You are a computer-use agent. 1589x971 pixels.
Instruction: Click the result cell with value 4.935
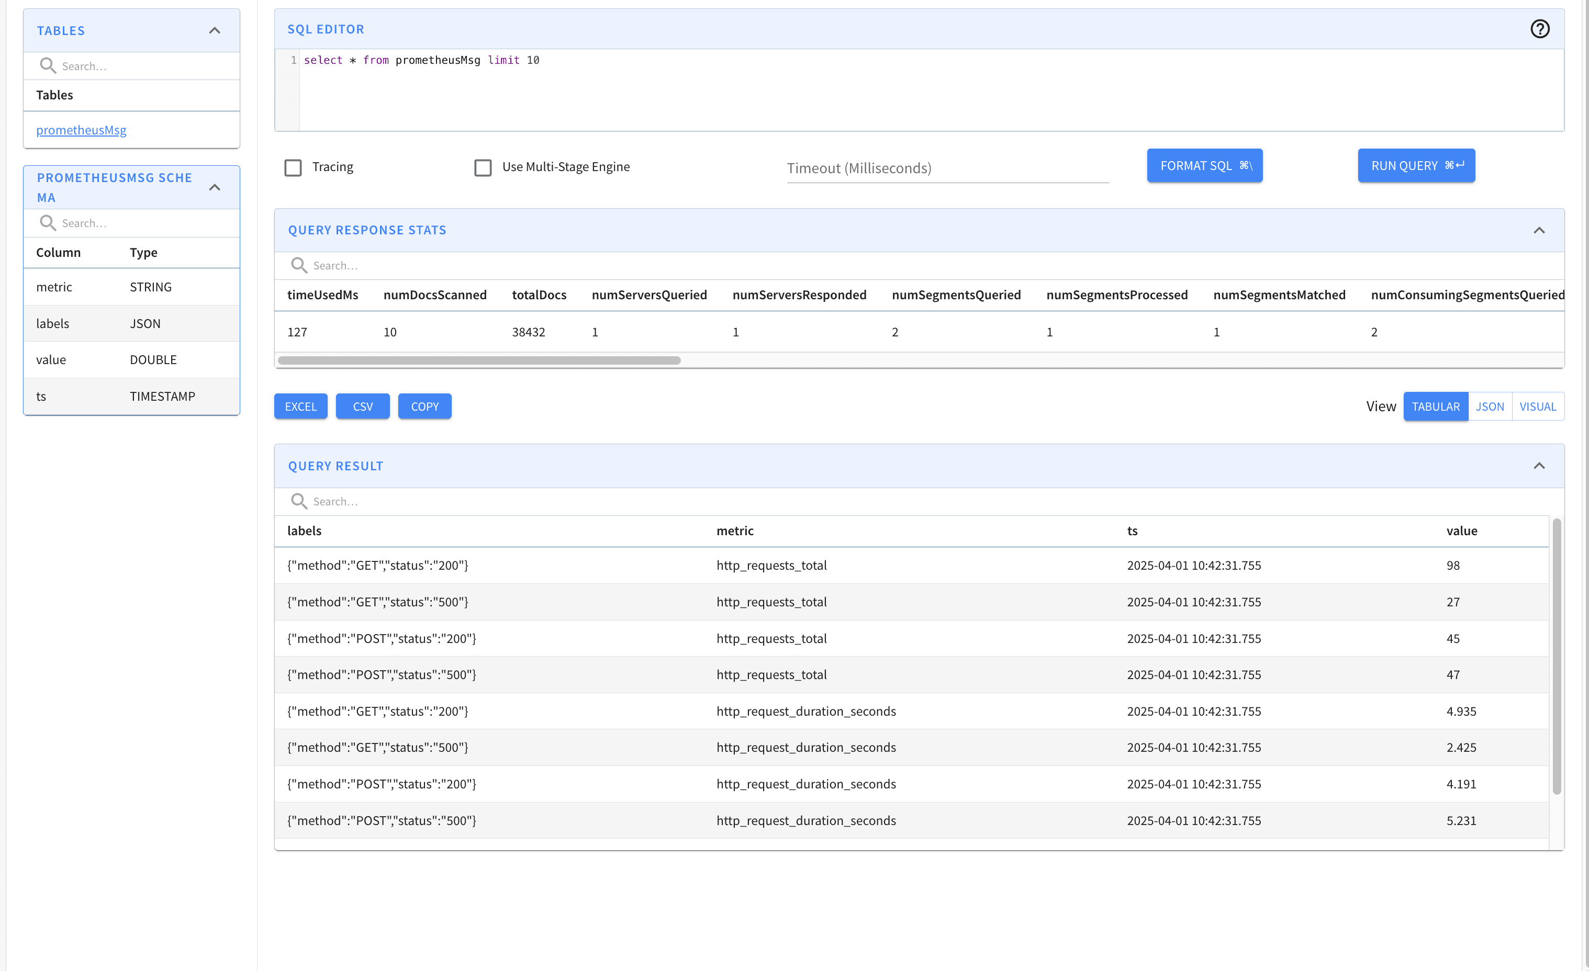click(x=1461, y=711)
